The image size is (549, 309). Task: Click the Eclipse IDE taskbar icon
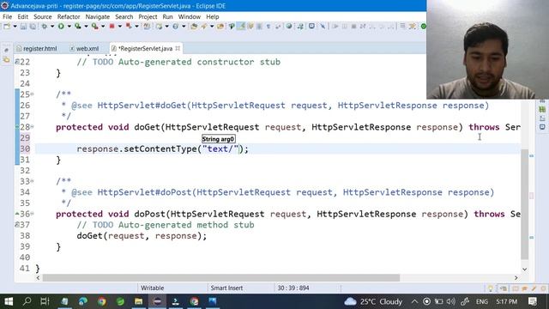[158, 301]
